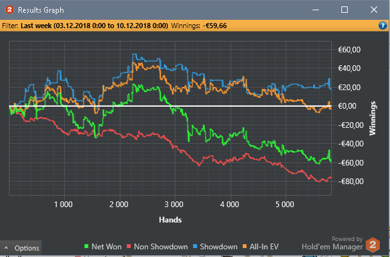Open the blue help question mark icon
The image size is (390, 257).
(382, 26)
